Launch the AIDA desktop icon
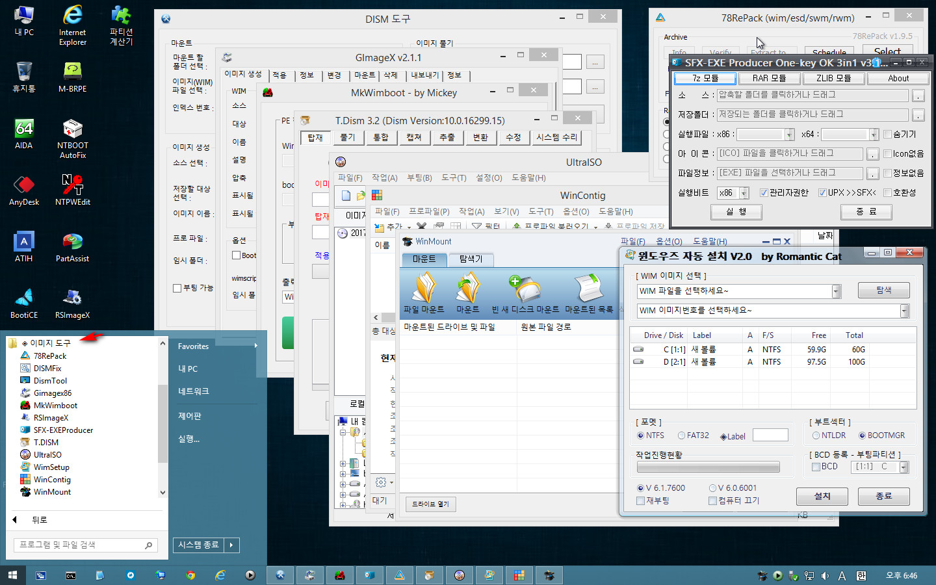 click(24, 134)
